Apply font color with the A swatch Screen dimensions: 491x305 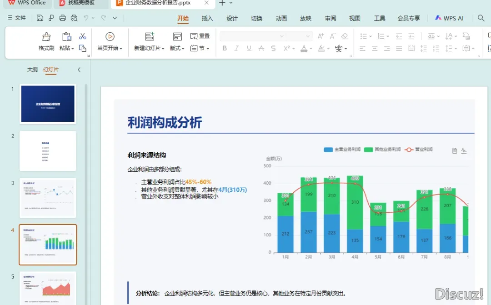click(304, 48)
